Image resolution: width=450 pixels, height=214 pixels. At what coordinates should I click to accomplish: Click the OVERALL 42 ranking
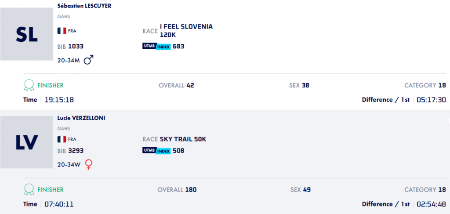tap(176, 85)
